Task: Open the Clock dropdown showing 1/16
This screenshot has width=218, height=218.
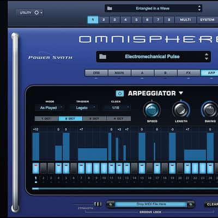Action: click(x=117, y=108)
